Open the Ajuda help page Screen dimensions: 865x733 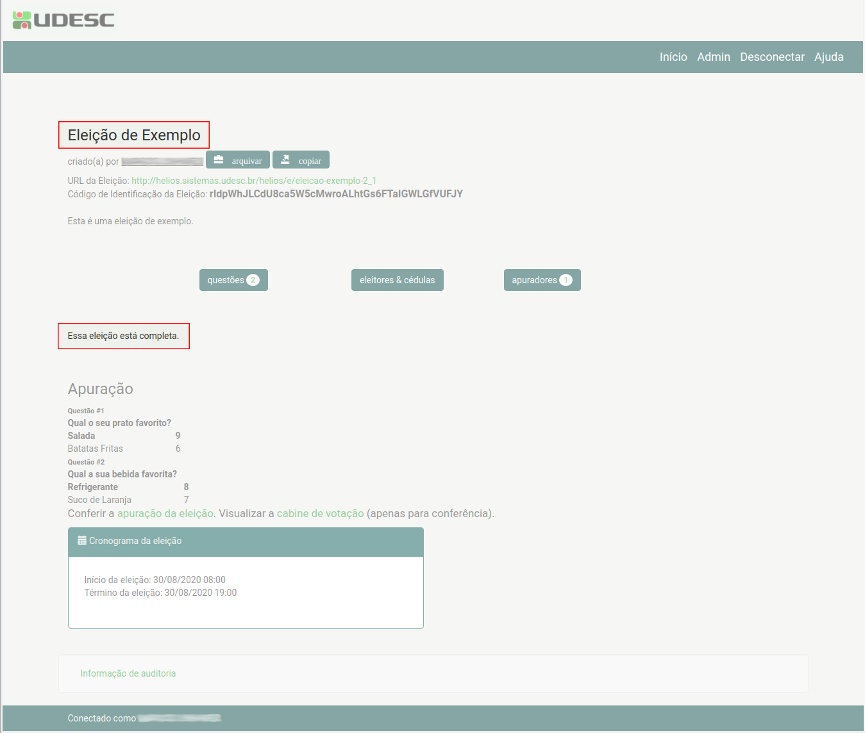828,57
